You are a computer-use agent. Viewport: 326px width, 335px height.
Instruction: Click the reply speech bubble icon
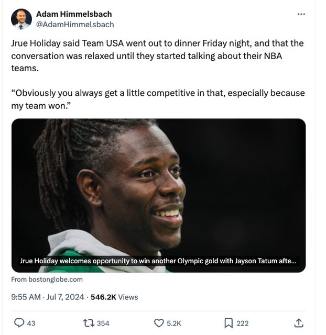[19, 323]
